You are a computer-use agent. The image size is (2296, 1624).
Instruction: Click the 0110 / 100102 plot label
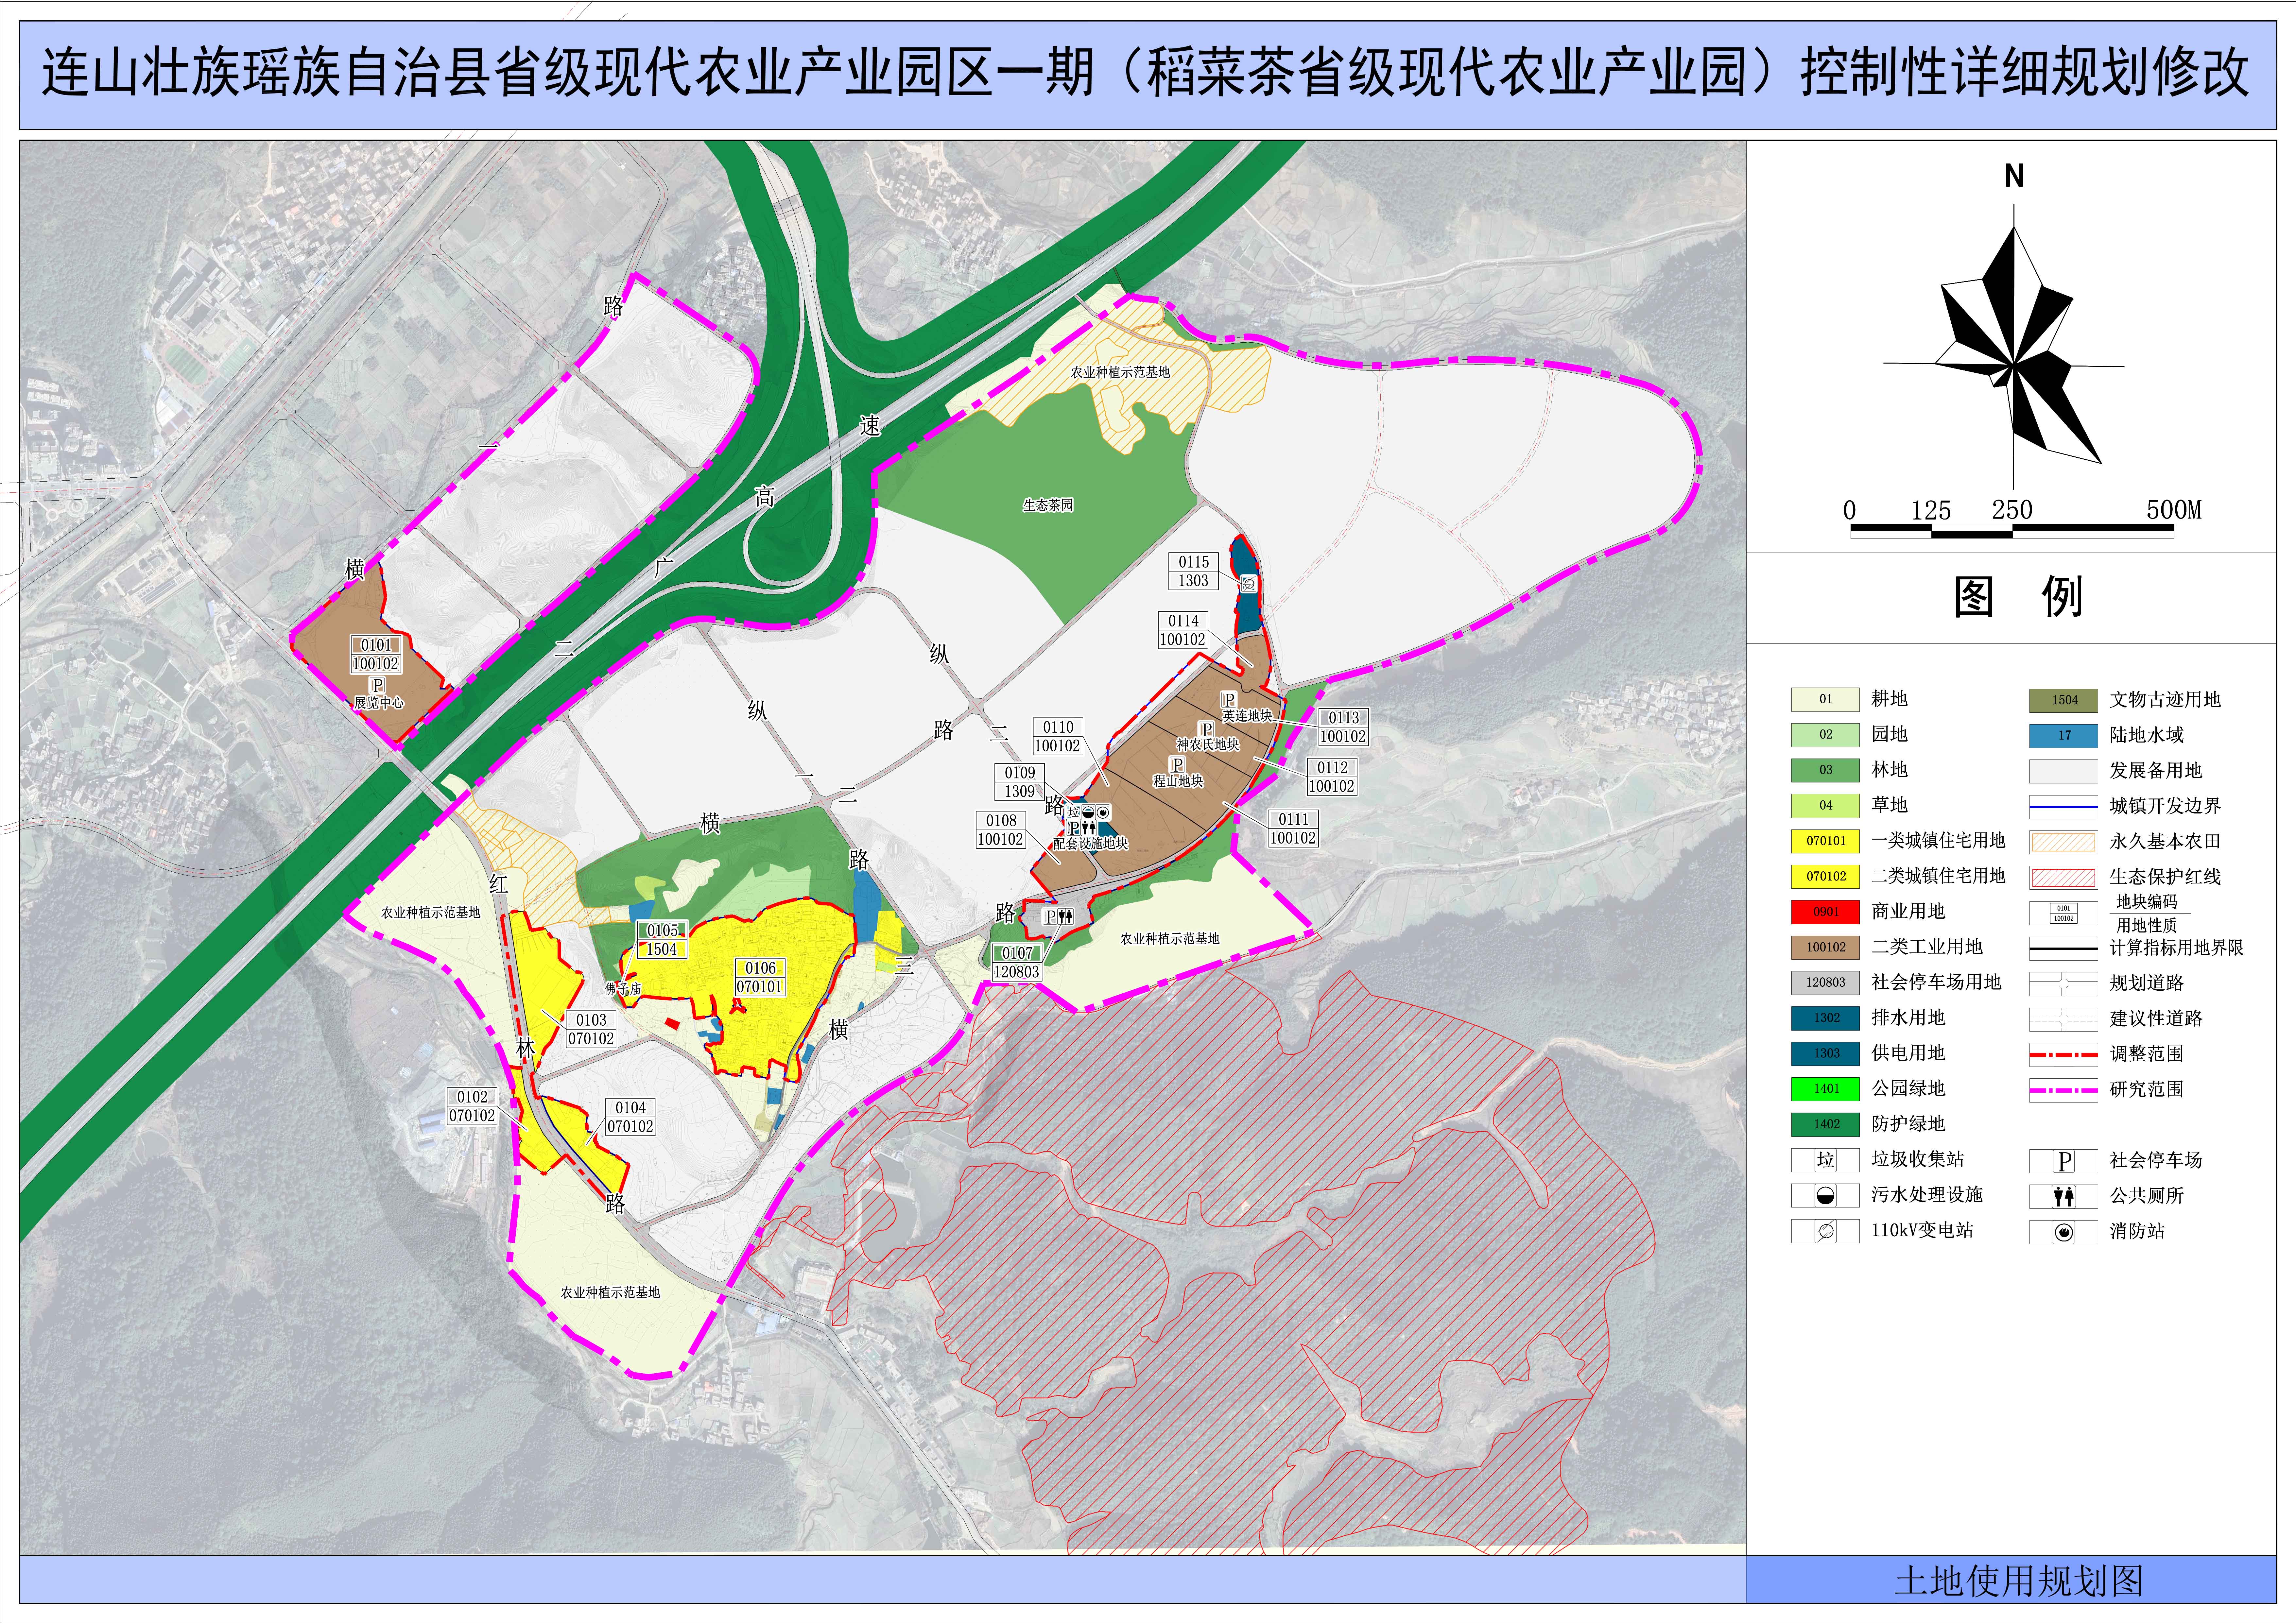point(1058,737)
